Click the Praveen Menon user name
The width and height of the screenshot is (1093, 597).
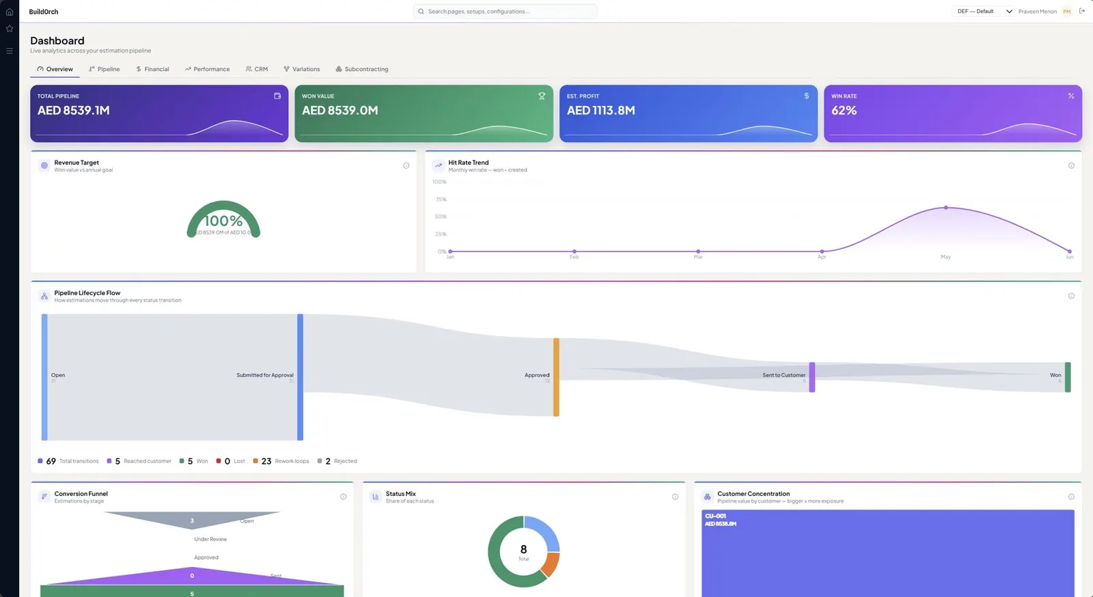click(1037, 12)
